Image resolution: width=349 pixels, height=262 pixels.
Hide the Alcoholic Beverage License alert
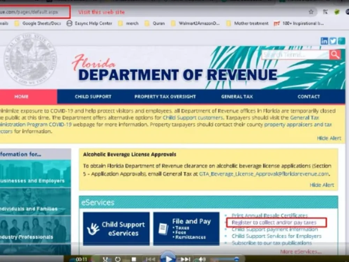click(322, 185)
